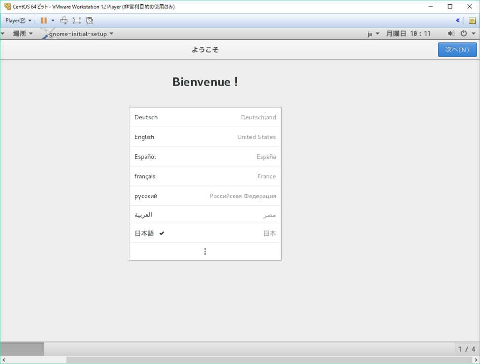Open the Player(P) menu

(18, 21)
